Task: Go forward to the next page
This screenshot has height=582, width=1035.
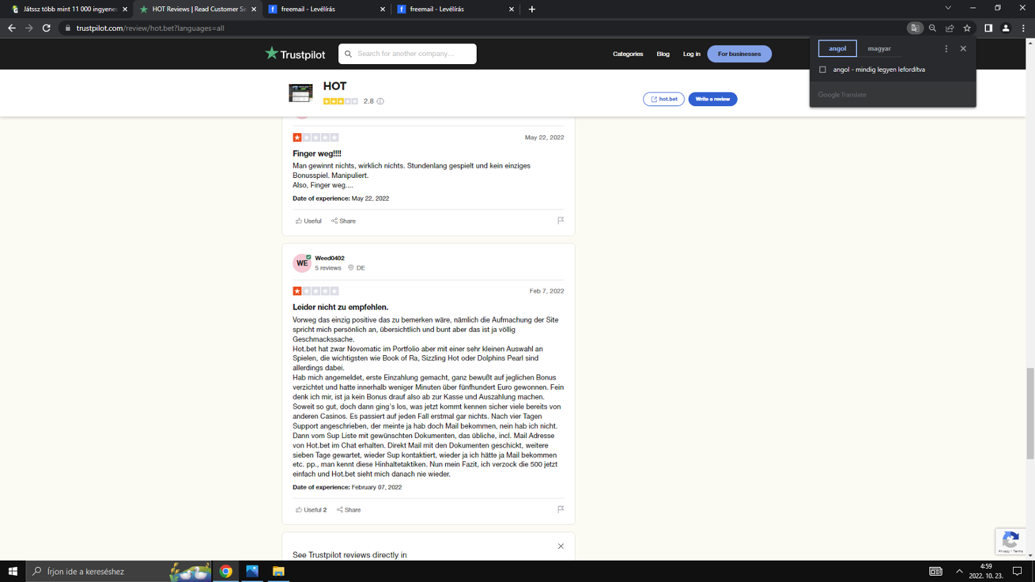Action: pos(29,28)
